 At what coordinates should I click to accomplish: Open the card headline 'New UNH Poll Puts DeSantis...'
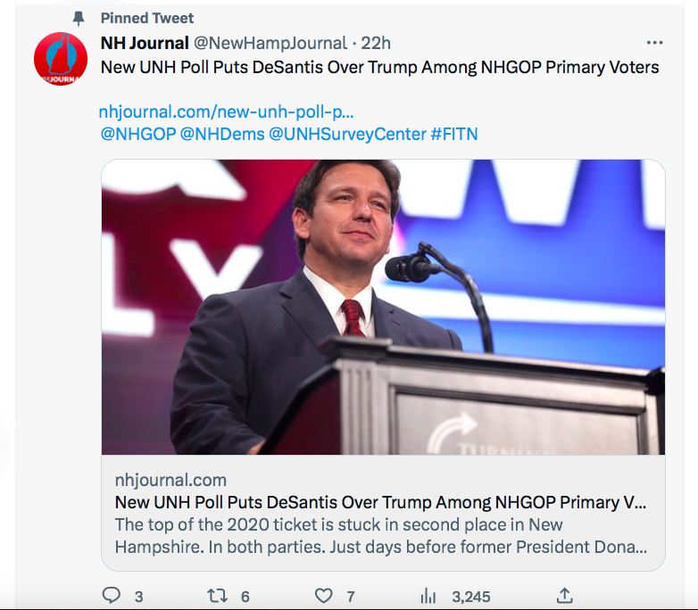[x=380, y=502]
